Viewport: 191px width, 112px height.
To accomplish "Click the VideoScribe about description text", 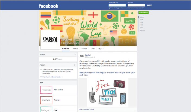I will pos(58,71).
